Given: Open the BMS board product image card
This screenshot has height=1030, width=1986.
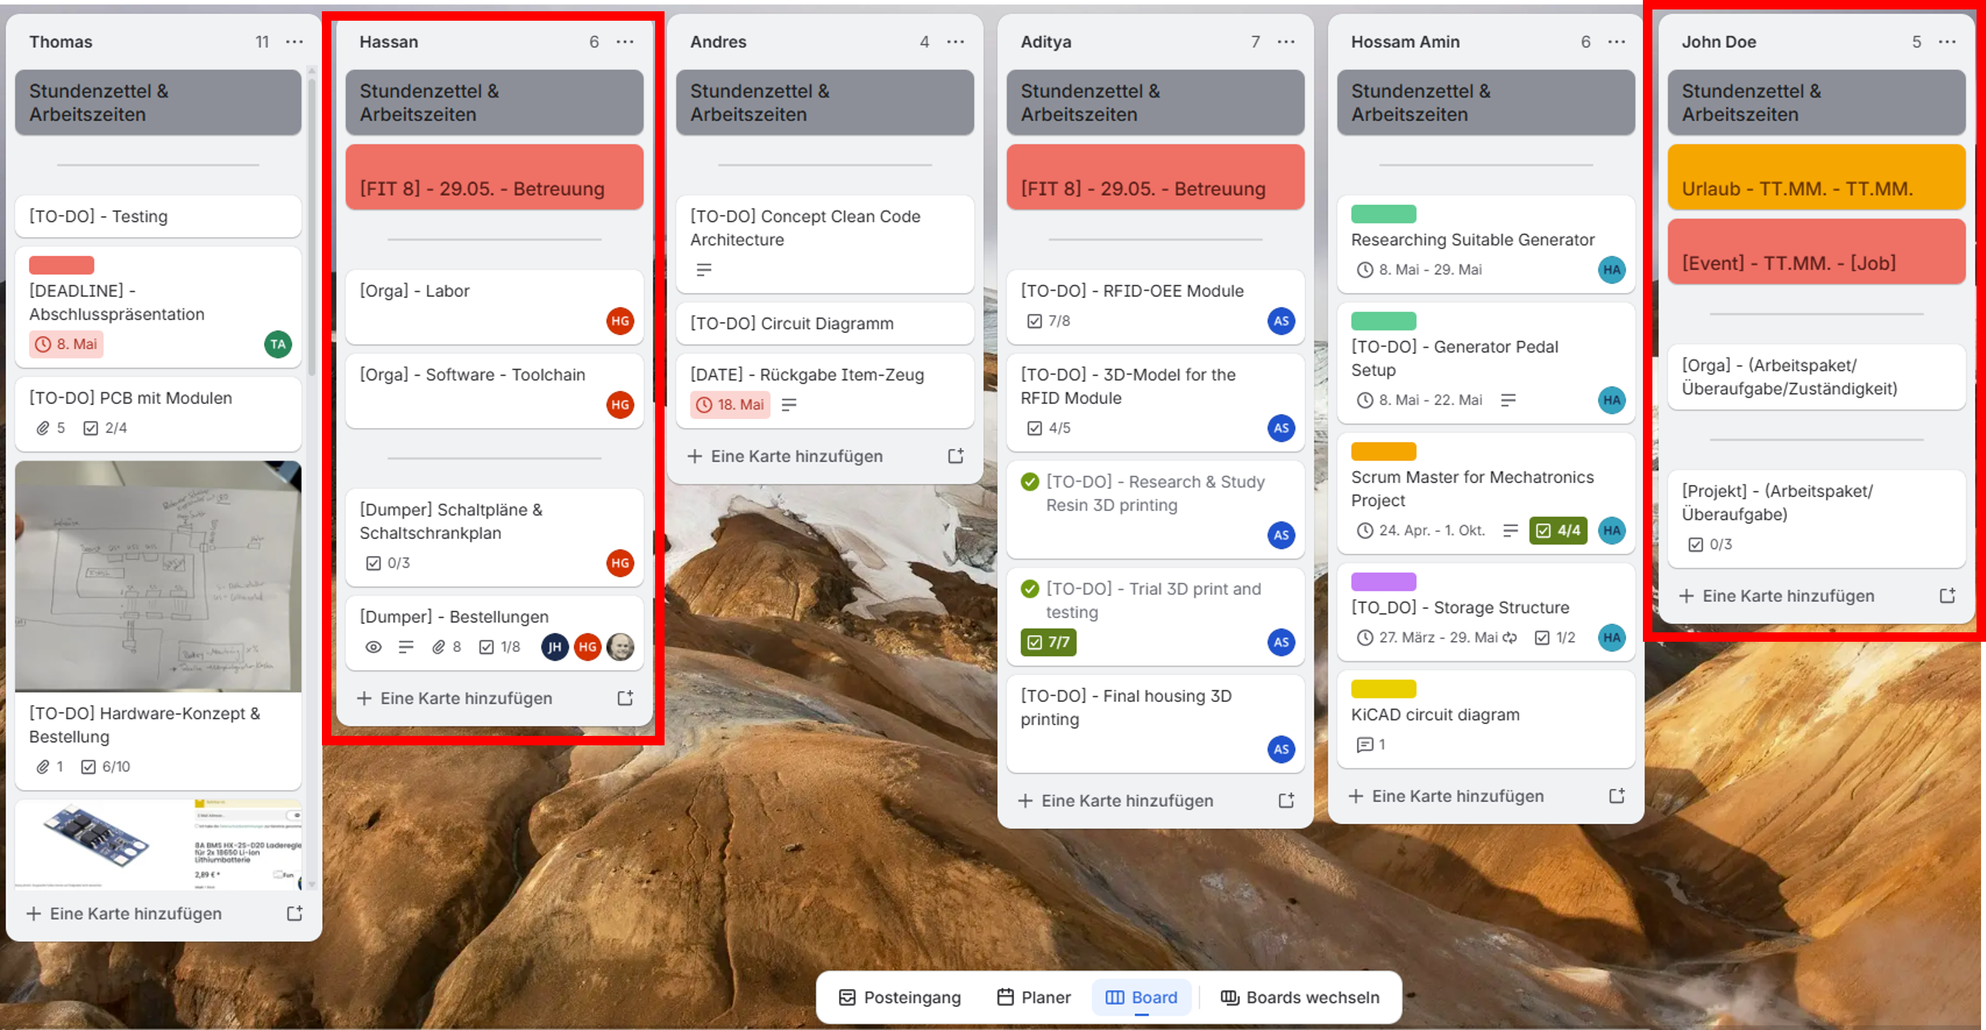Looking at the screenshot, I should [158, 845].
